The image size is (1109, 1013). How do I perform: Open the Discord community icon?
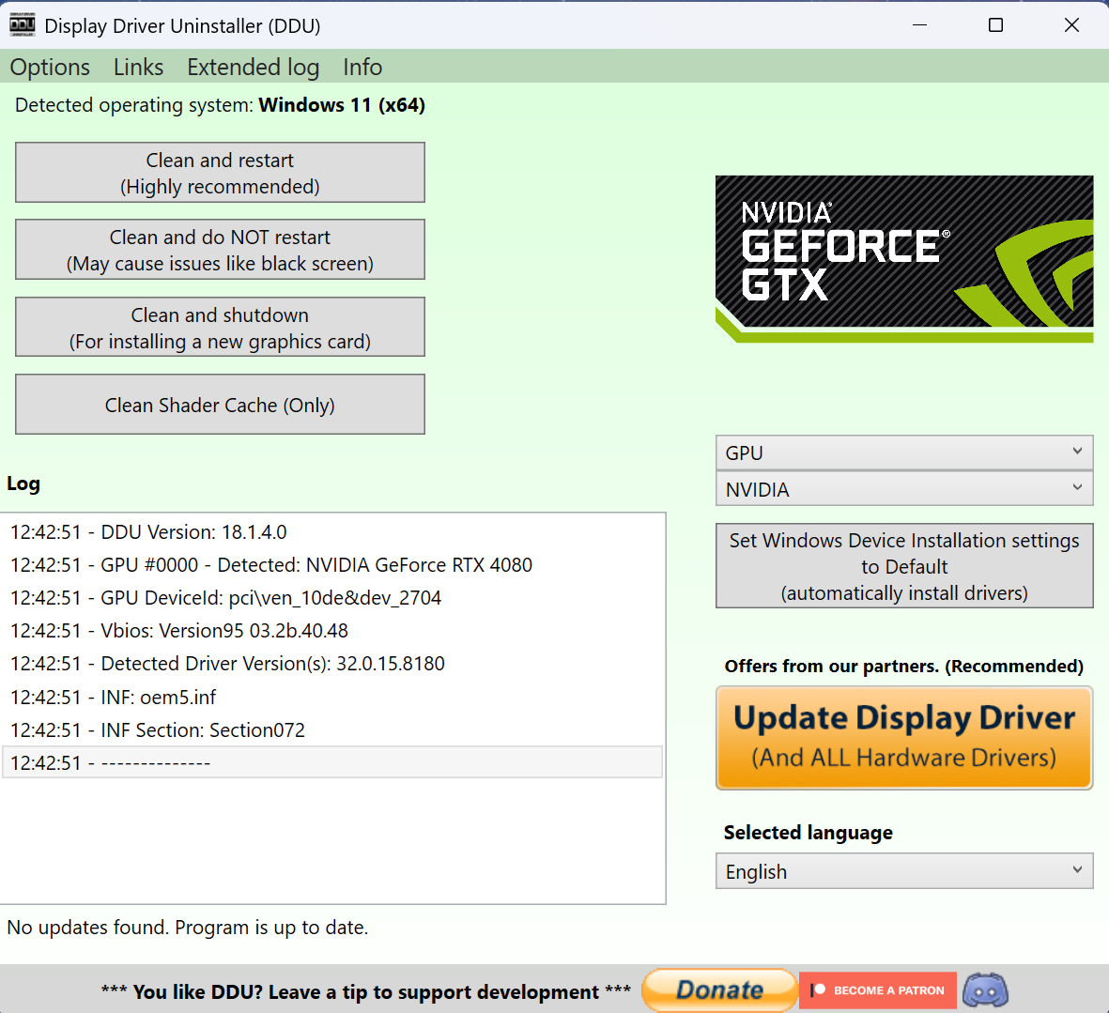(985, 990)
